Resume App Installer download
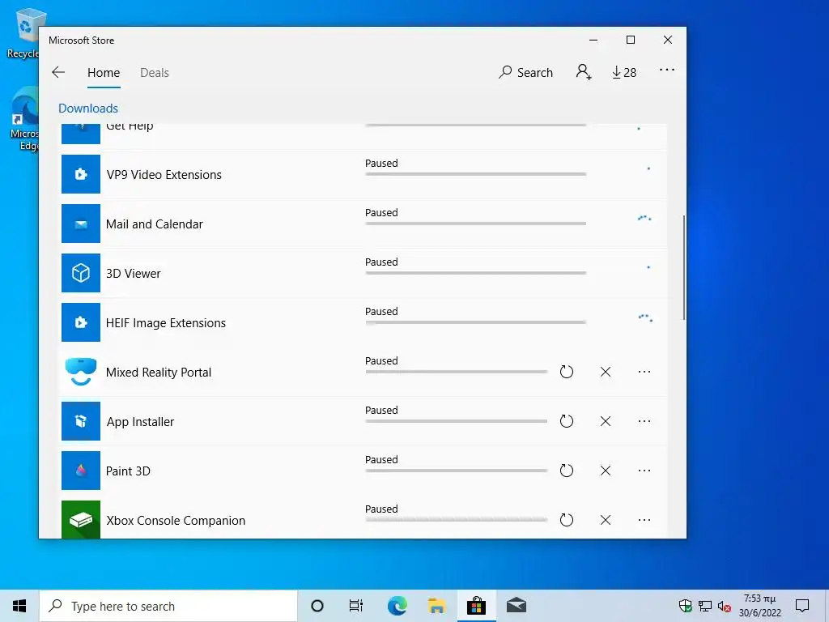Image resolution: width=829 pixels, height=622 pixels. click(x=566, y=421)
